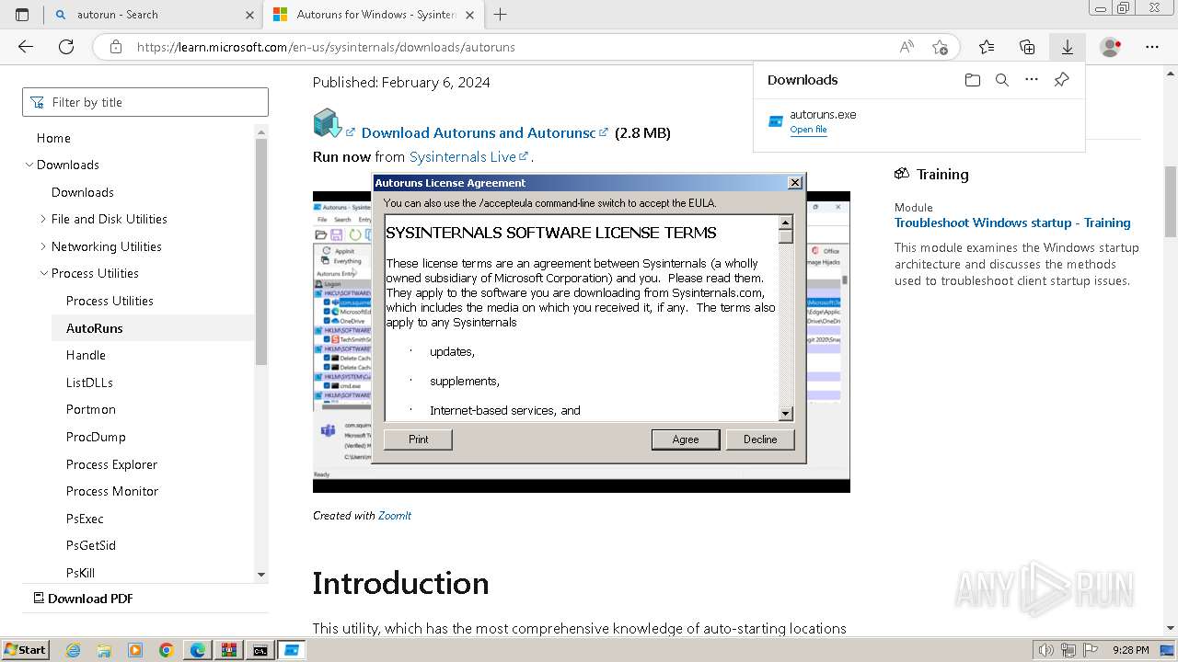The width and height of the screenshot is (1178, 662).
Task: Click Open file under autoruns.exe
Action: 808,130
